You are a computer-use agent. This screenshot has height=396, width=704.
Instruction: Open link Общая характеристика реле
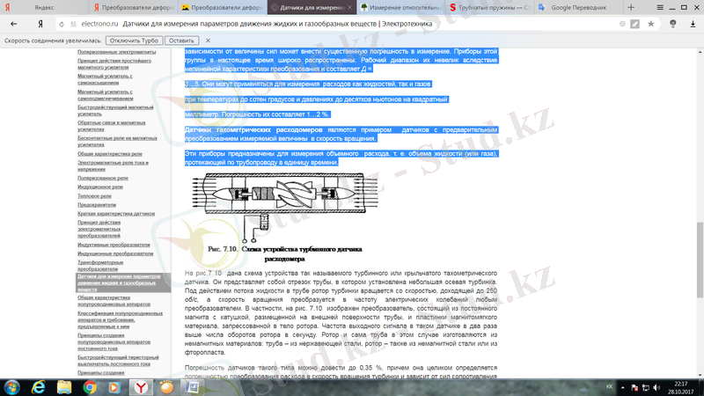[109, 153]
